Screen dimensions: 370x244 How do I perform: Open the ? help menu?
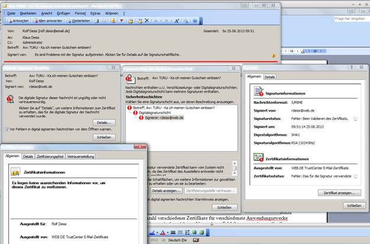124,14
